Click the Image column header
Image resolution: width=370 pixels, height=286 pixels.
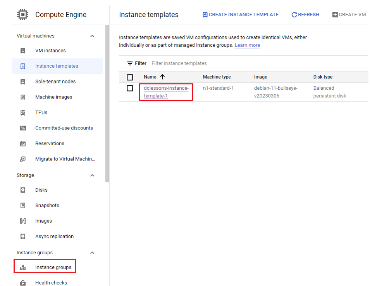[x=260, y=77]
